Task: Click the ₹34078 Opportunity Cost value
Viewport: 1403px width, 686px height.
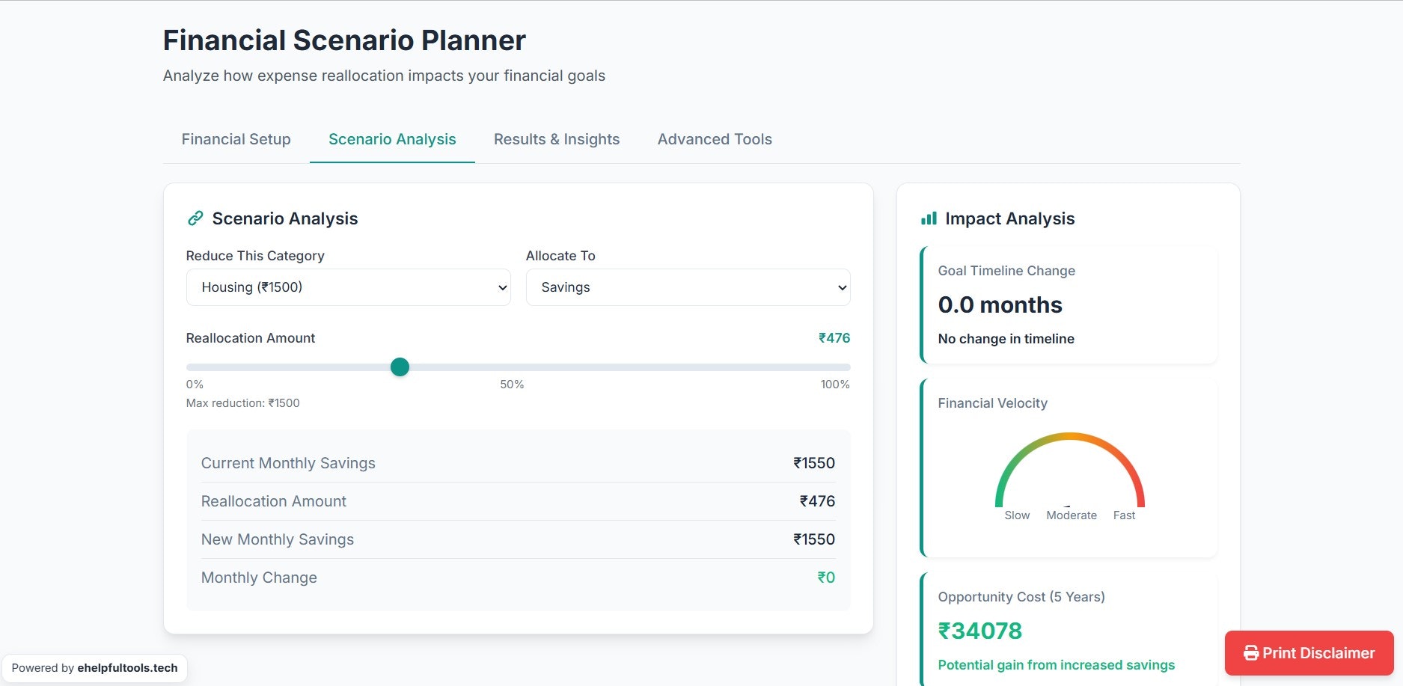Action: tap(980, 631)
